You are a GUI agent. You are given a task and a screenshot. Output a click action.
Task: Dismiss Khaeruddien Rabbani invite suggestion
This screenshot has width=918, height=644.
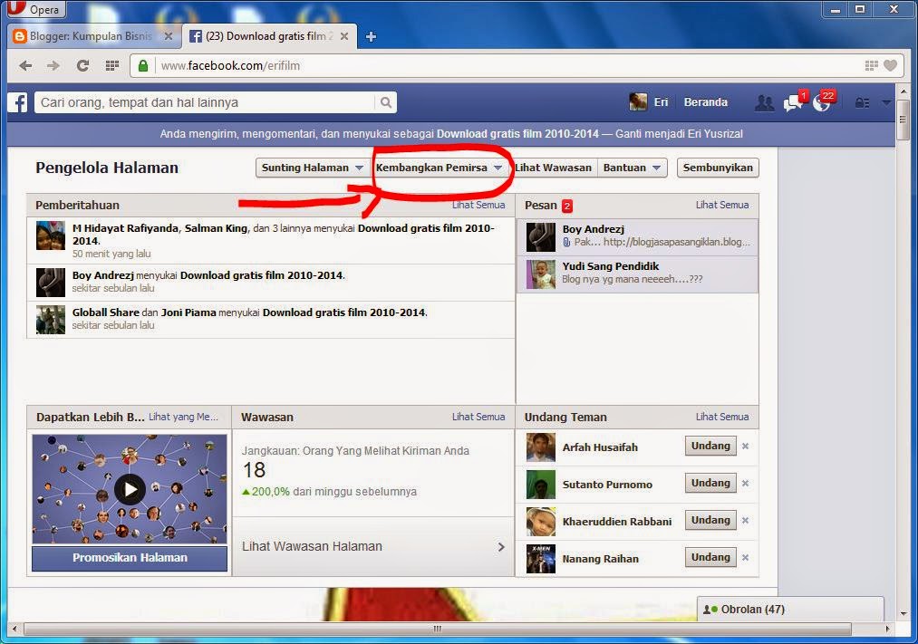tap(745, 521)
